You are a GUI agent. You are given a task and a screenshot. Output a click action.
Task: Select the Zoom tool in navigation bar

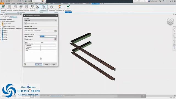[x=174, y=37]
